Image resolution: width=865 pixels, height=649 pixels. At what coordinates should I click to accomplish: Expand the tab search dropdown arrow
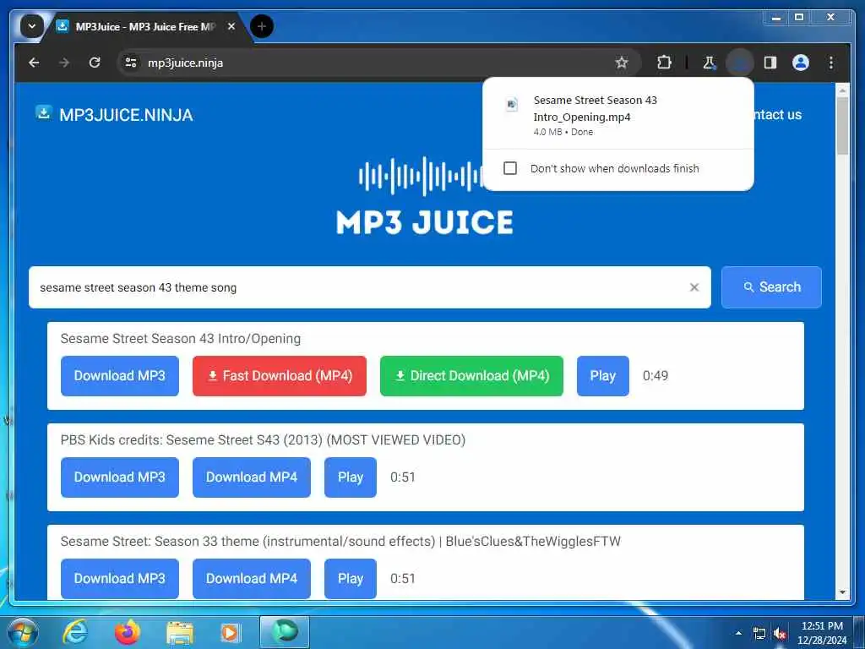32,26
